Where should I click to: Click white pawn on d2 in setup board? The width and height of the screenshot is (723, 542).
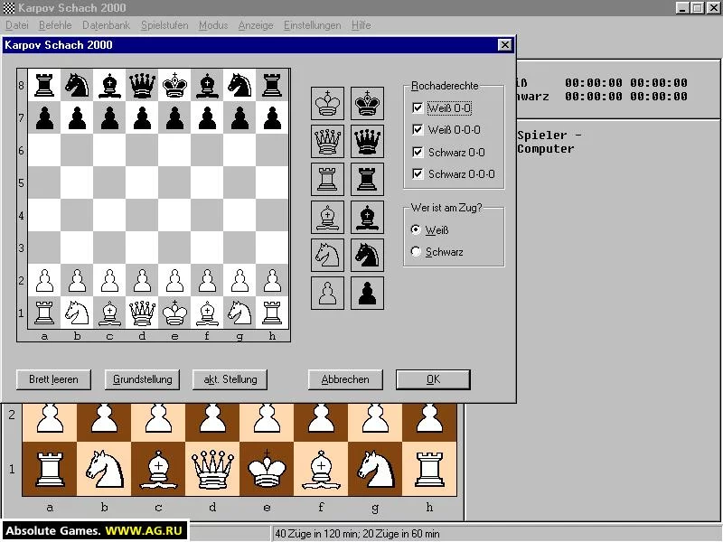[x=142, y=281]
